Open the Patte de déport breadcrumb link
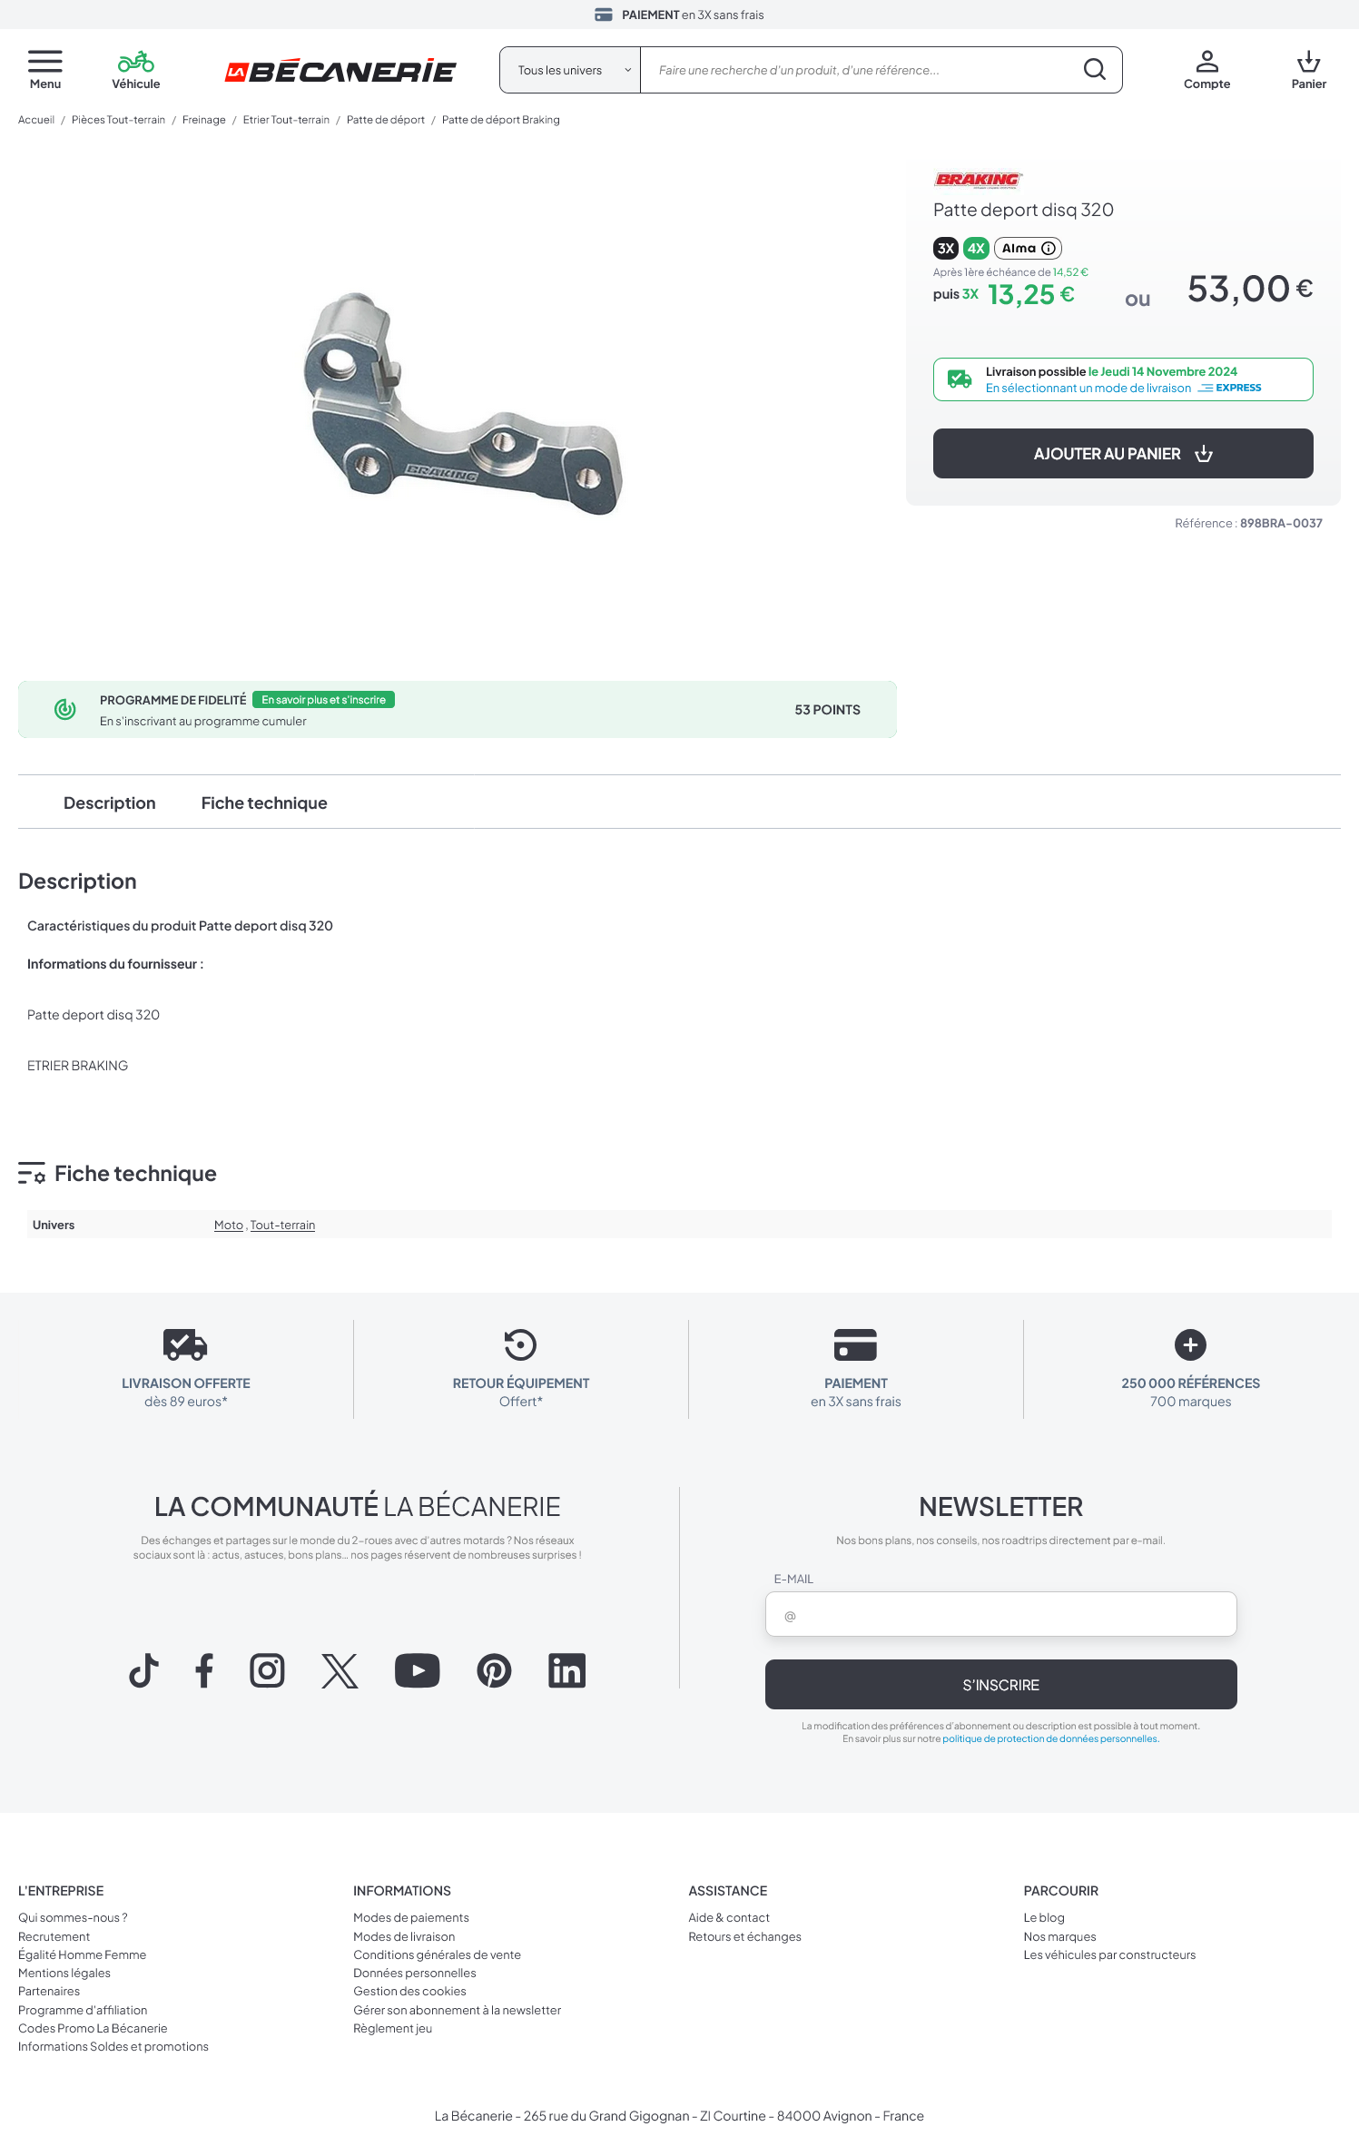Viewport: 1359px width, 2156px height. pos(386,120)
